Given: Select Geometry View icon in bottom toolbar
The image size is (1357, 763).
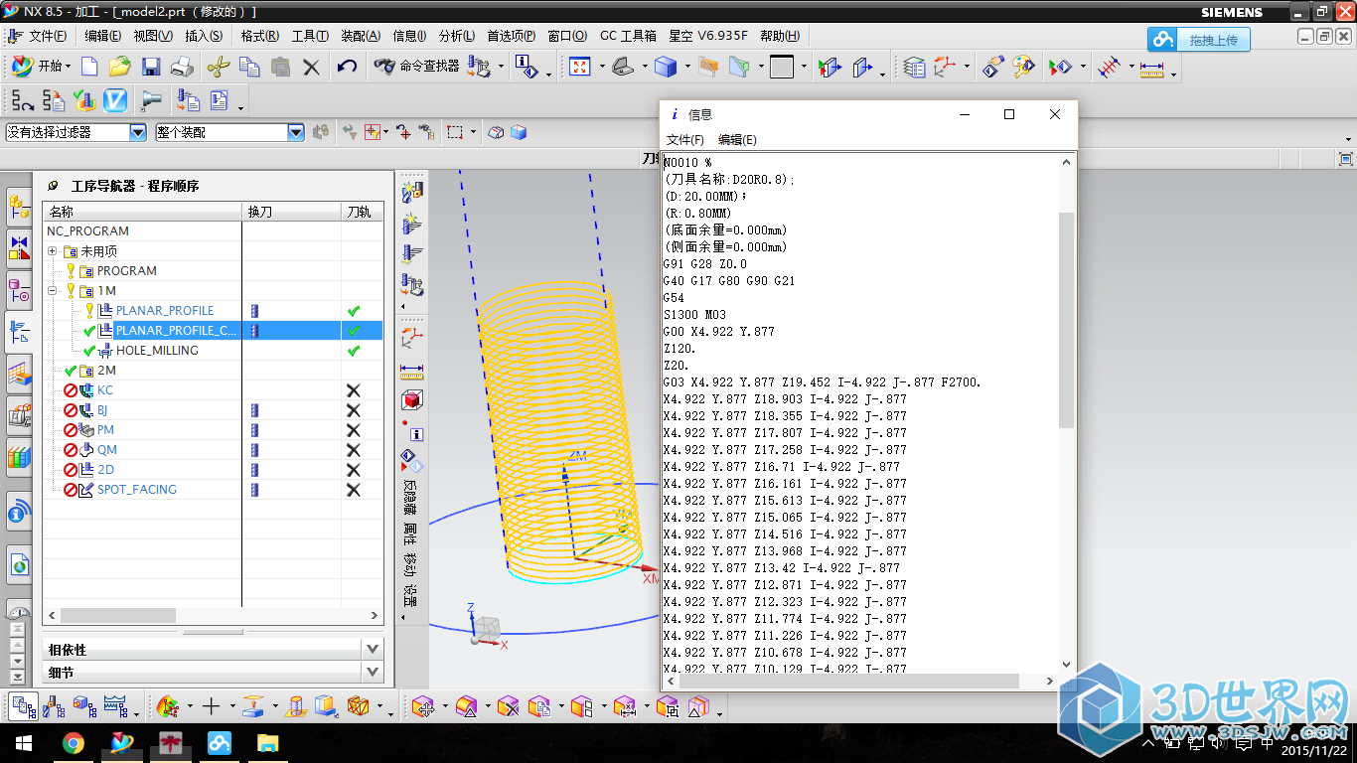Looking at the screenshot, I should click(84, 706).
